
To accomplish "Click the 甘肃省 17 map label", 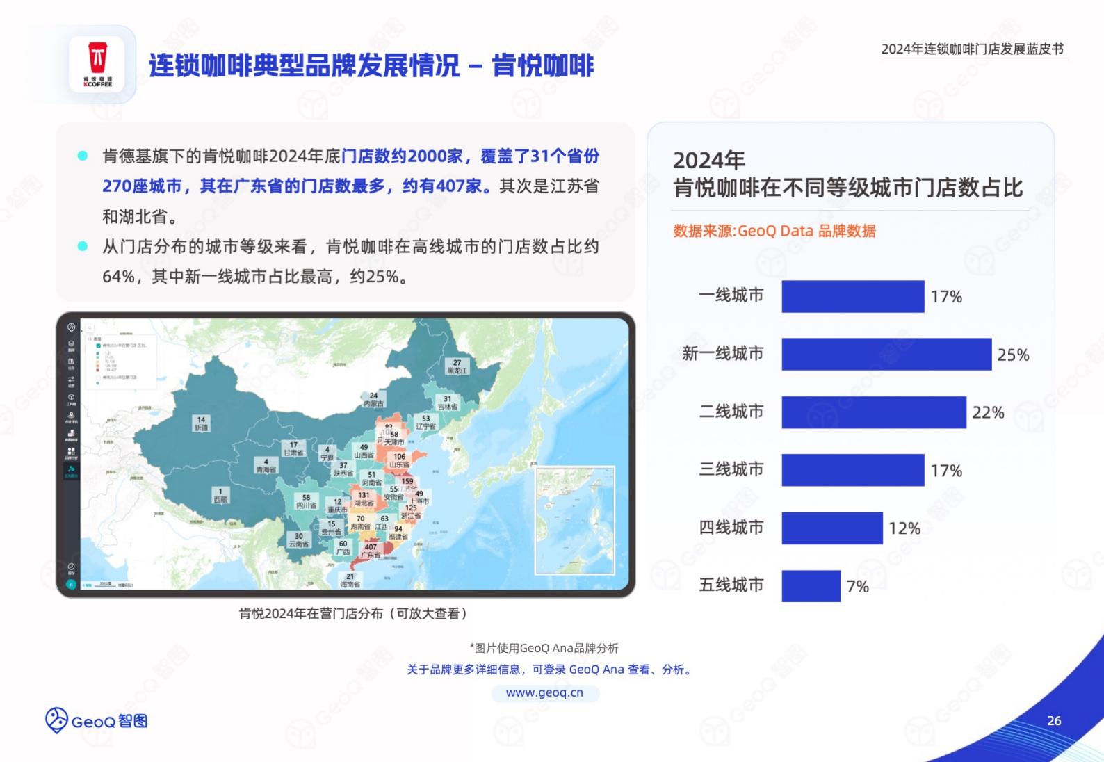I will point(293,448).
